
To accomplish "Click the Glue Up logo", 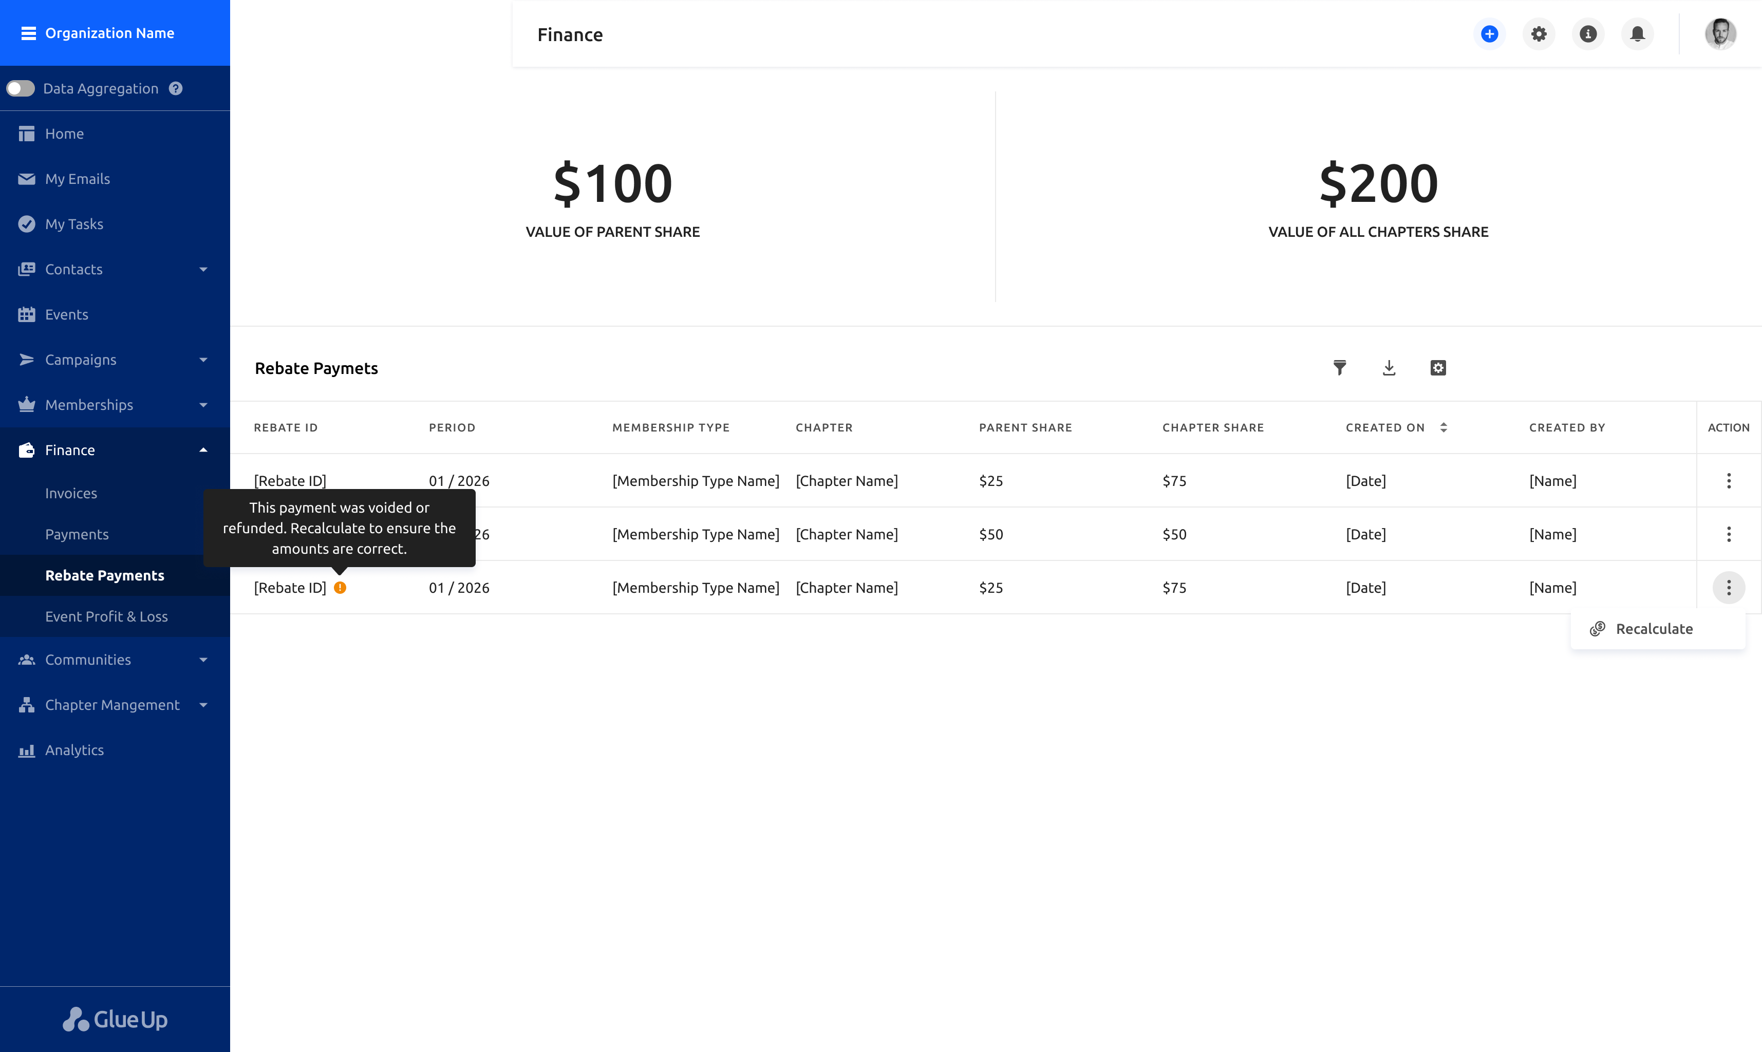I will (x=115, y=1020).
